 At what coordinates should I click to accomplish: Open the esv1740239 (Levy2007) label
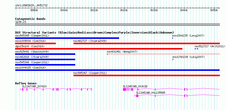click(188, 57)
